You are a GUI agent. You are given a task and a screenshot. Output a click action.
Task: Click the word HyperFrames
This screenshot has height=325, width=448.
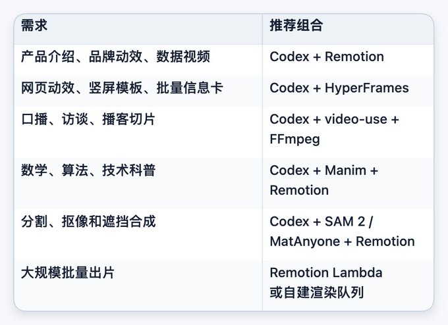click(366, 88)
